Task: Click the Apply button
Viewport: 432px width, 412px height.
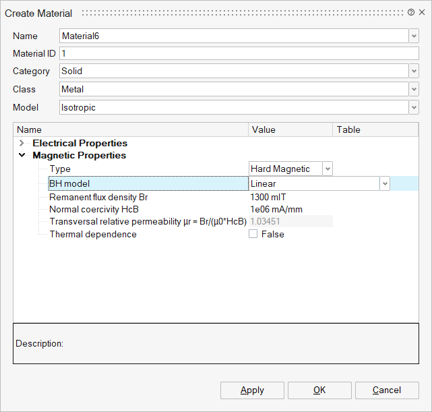Action: [x=252, y=390]
